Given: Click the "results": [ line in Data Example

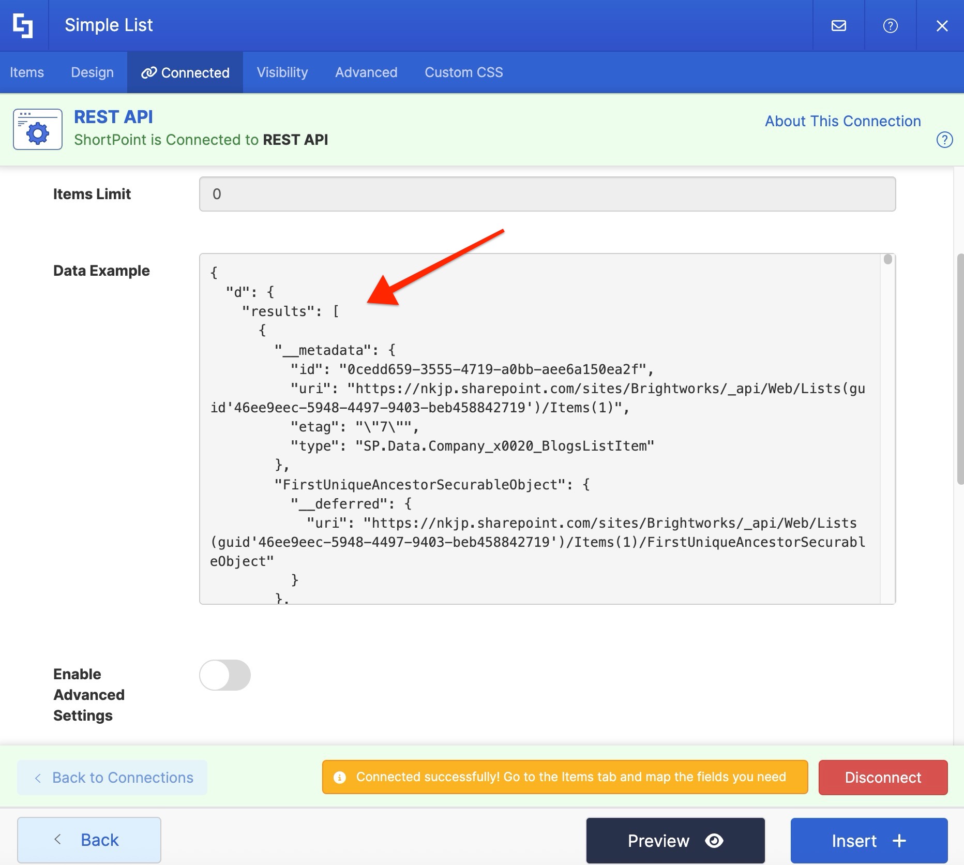Looking at the screenshot, I should click(291, 311).
